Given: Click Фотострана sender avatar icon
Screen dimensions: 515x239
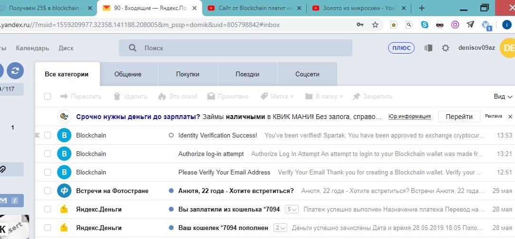Looking at the screenshot, I should (64, 191).
